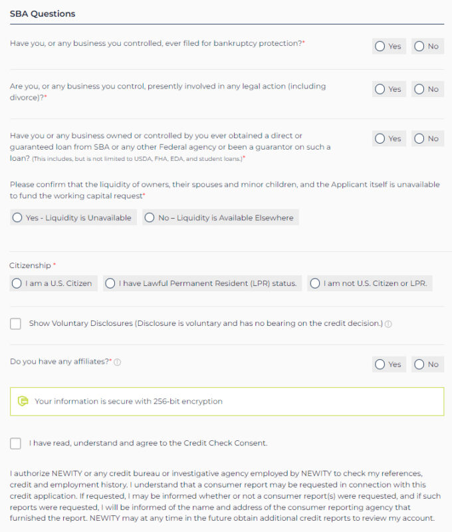
Task: Select No for having affiliates
Action: coord(427,364)
